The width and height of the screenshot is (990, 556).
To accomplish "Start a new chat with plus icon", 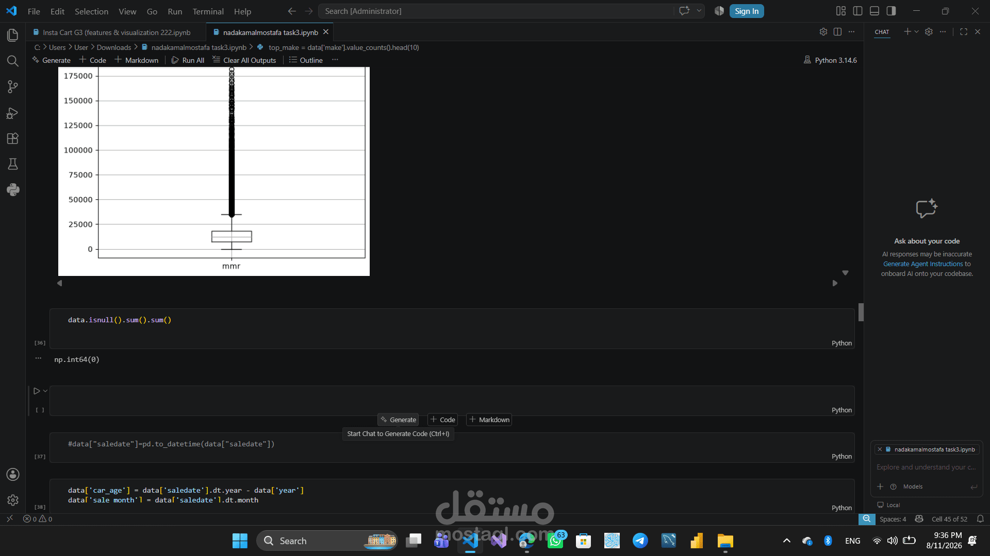I will (907, 32).
